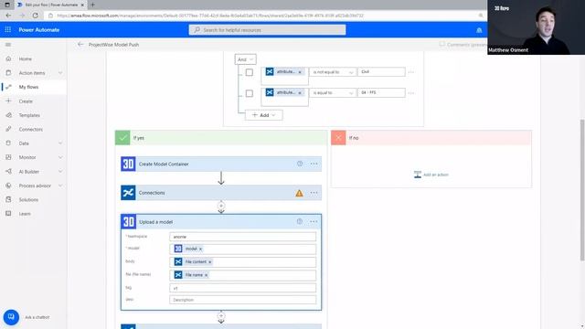
Task: Click the Data sidebar icon
Action: click(8, 143)
